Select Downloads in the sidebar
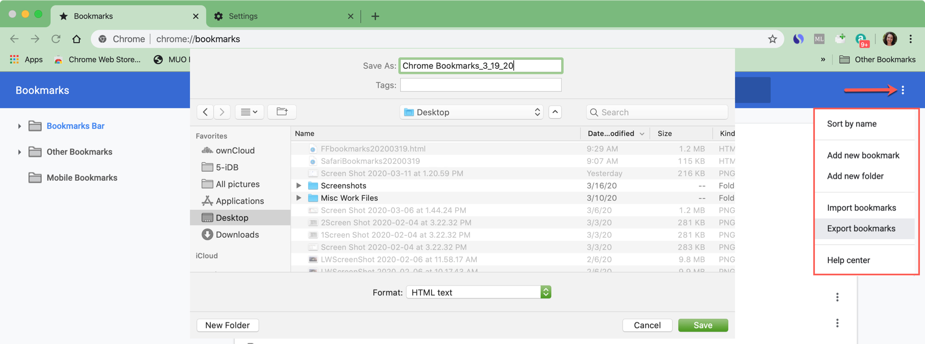 (x=230, y=235)
